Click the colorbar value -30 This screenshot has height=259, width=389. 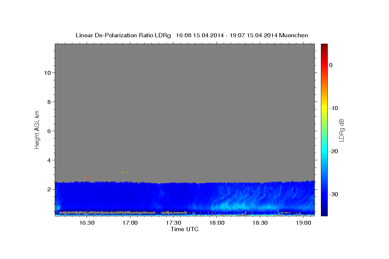pyautogui.click(x=334, y=194)
